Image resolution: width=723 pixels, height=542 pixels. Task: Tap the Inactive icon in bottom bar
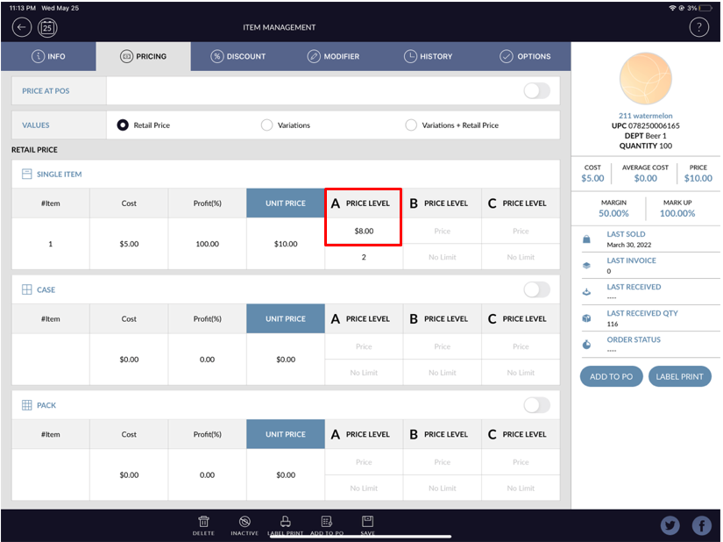coord(245,522)
